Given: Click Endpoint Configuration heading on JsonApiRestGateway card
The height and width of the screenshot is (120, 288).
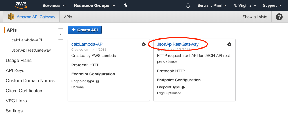Looking at the screenshot, I should [x=179, y=80].
